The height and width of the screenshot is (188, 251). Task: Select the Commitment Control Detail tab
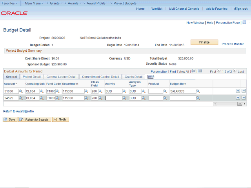(x=100, y=77)
